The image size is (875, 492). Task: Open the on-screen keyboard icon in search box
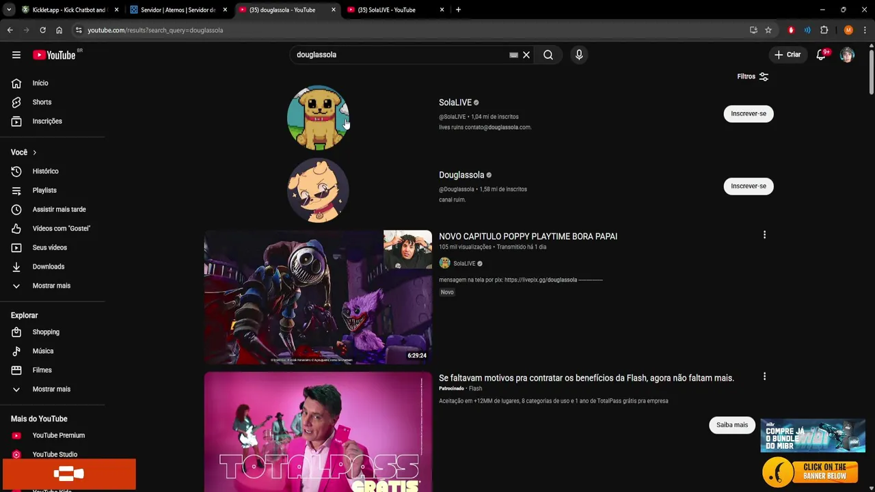click(x=513, y=55)
